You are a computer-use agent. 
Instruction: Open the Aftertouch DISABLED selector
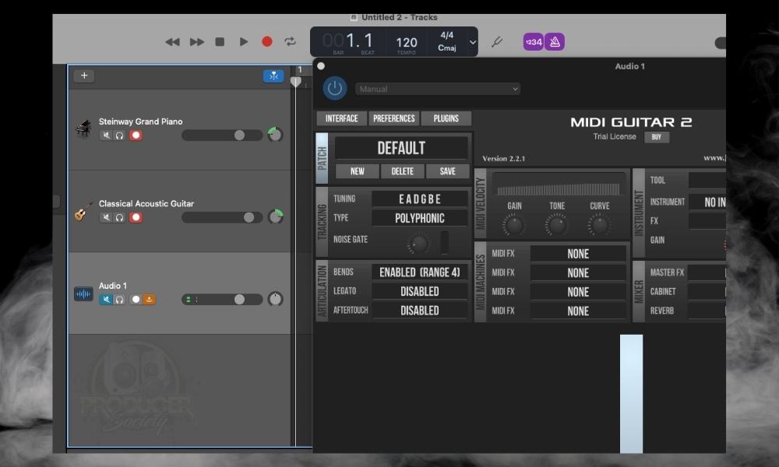click(x=420, y=311)
